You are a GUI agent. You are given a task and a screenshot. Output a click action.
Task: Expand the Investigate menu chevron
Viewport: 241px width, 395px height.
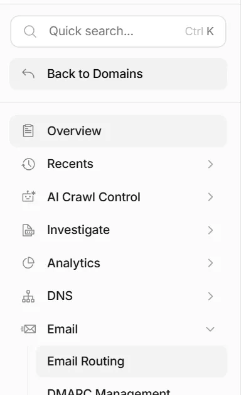(x=210, y=230)
